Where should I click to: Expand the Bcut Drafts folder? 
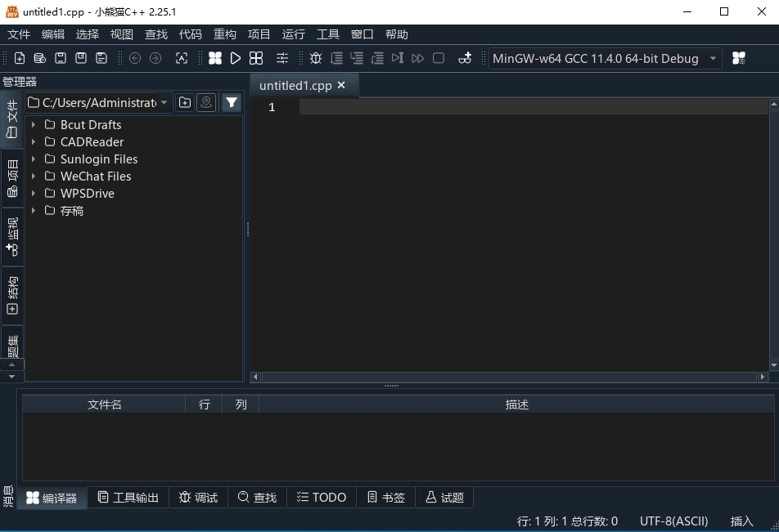(34, 125)
